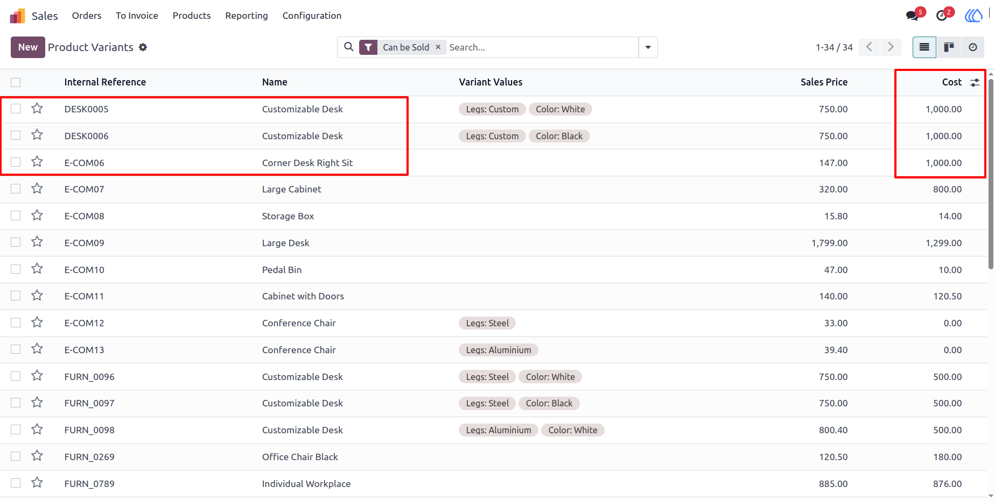
Task: Click the Product Variants gear icon
Action: 143,47
